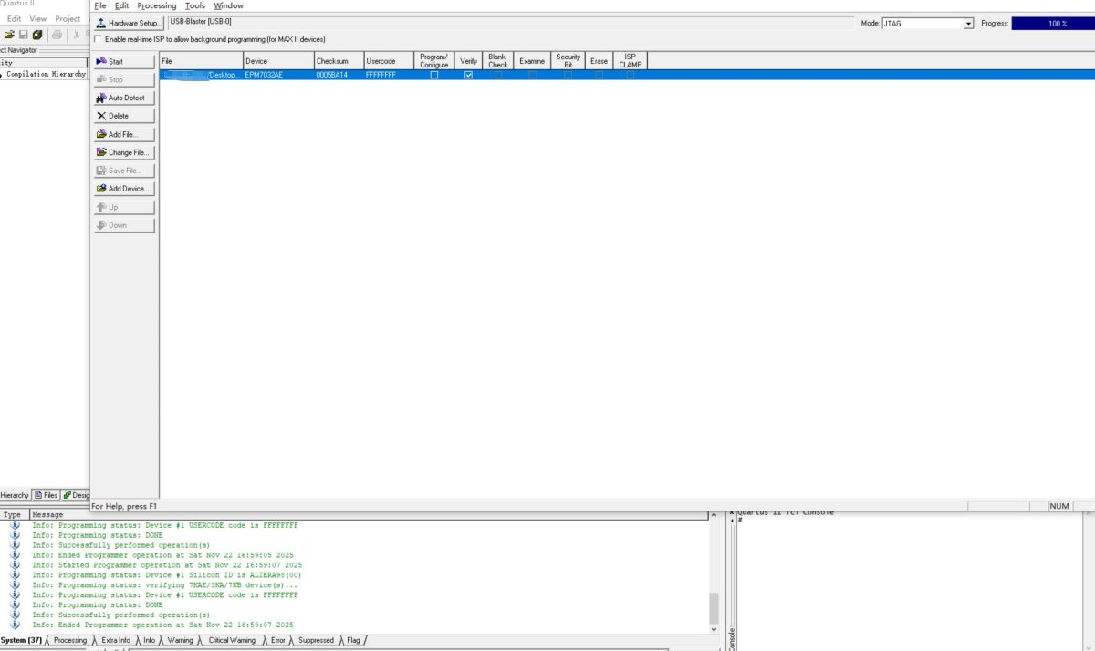Open the Tools menu
Image resolution: width=1095 pixels, height=651 pixels.
click(195, 5)
